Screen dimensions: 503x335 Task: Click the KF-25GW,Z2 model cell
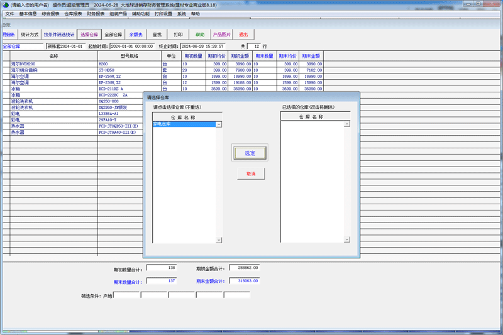130,76
